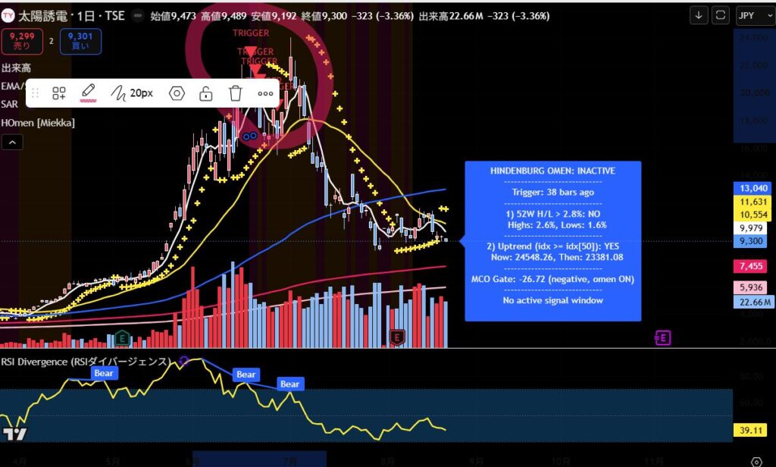Viewport: 776px width, 467px height.
Task: Select the 出来高 volume indicator legend
Action: click(16, 67)
